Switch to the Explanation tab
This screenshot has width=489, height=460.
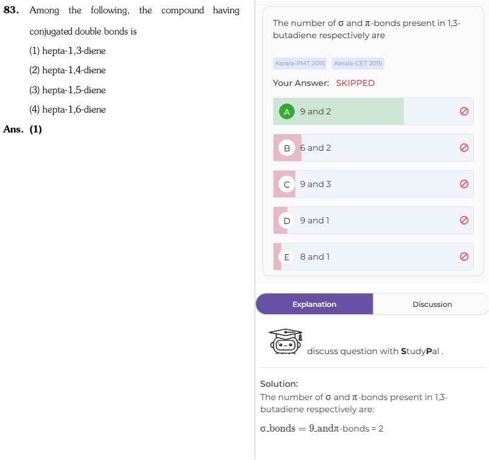click(314, 304)
